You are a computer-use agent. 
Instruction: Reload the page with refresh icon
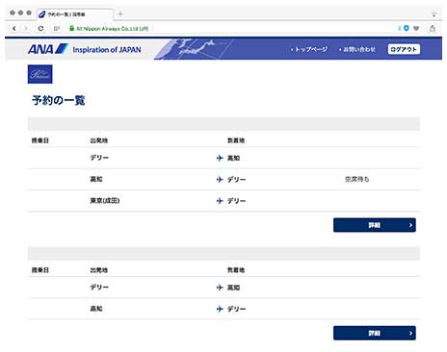click(40, 29)
